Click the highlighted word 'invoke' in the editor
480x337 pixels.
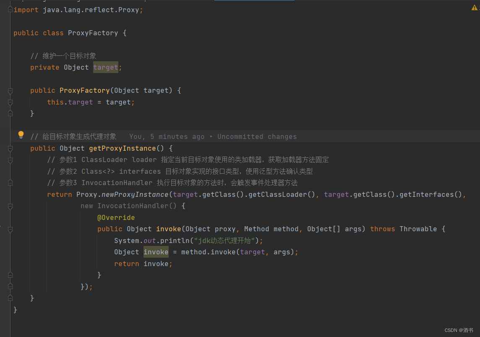tap(156, 252)
